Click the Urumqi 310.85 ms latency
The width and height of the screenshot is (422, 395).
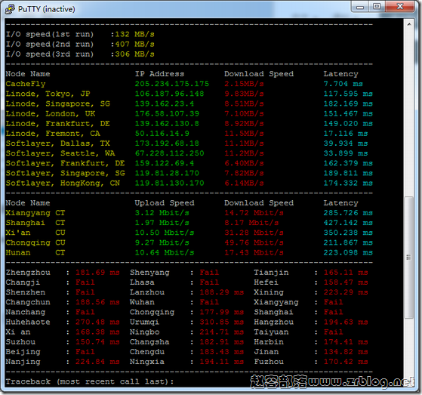tap(221, 322)
